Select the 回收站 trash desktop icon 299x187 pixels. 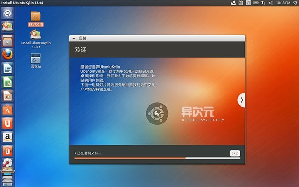point(36,60)
